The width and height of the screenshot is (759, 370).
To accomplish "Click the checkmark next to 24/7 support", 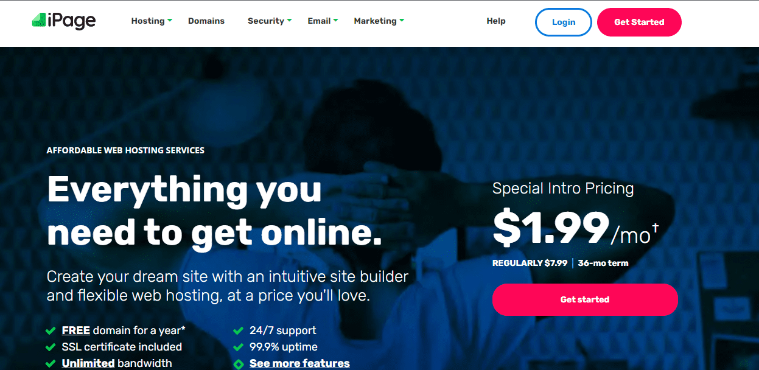I will click(239, 331).
